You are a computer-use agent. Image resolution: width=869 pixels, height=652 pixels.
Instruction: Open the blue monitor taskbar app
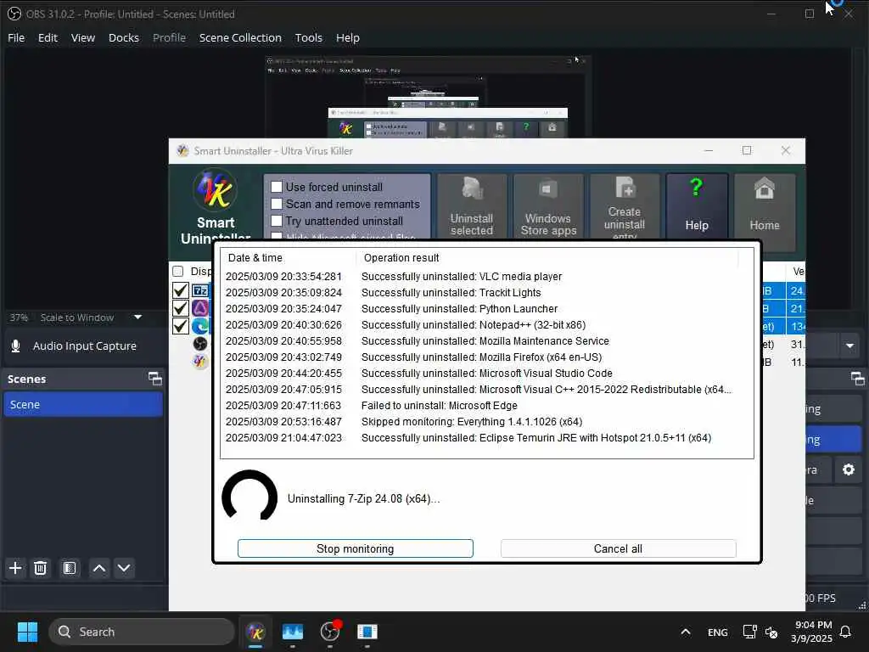point(293,632)
